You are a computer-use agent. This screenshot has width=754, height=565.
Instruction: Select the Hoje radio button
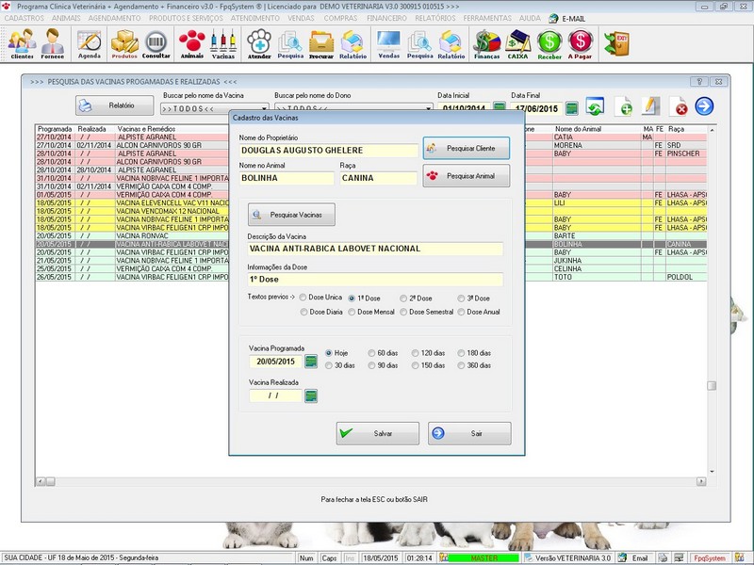[329, 353]
